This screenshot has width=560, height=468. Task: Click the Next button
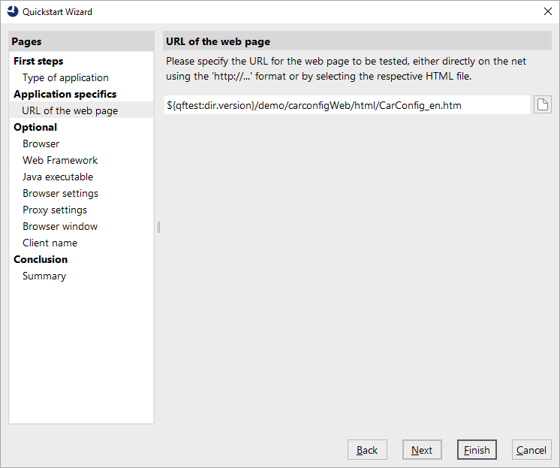[422, 450]
